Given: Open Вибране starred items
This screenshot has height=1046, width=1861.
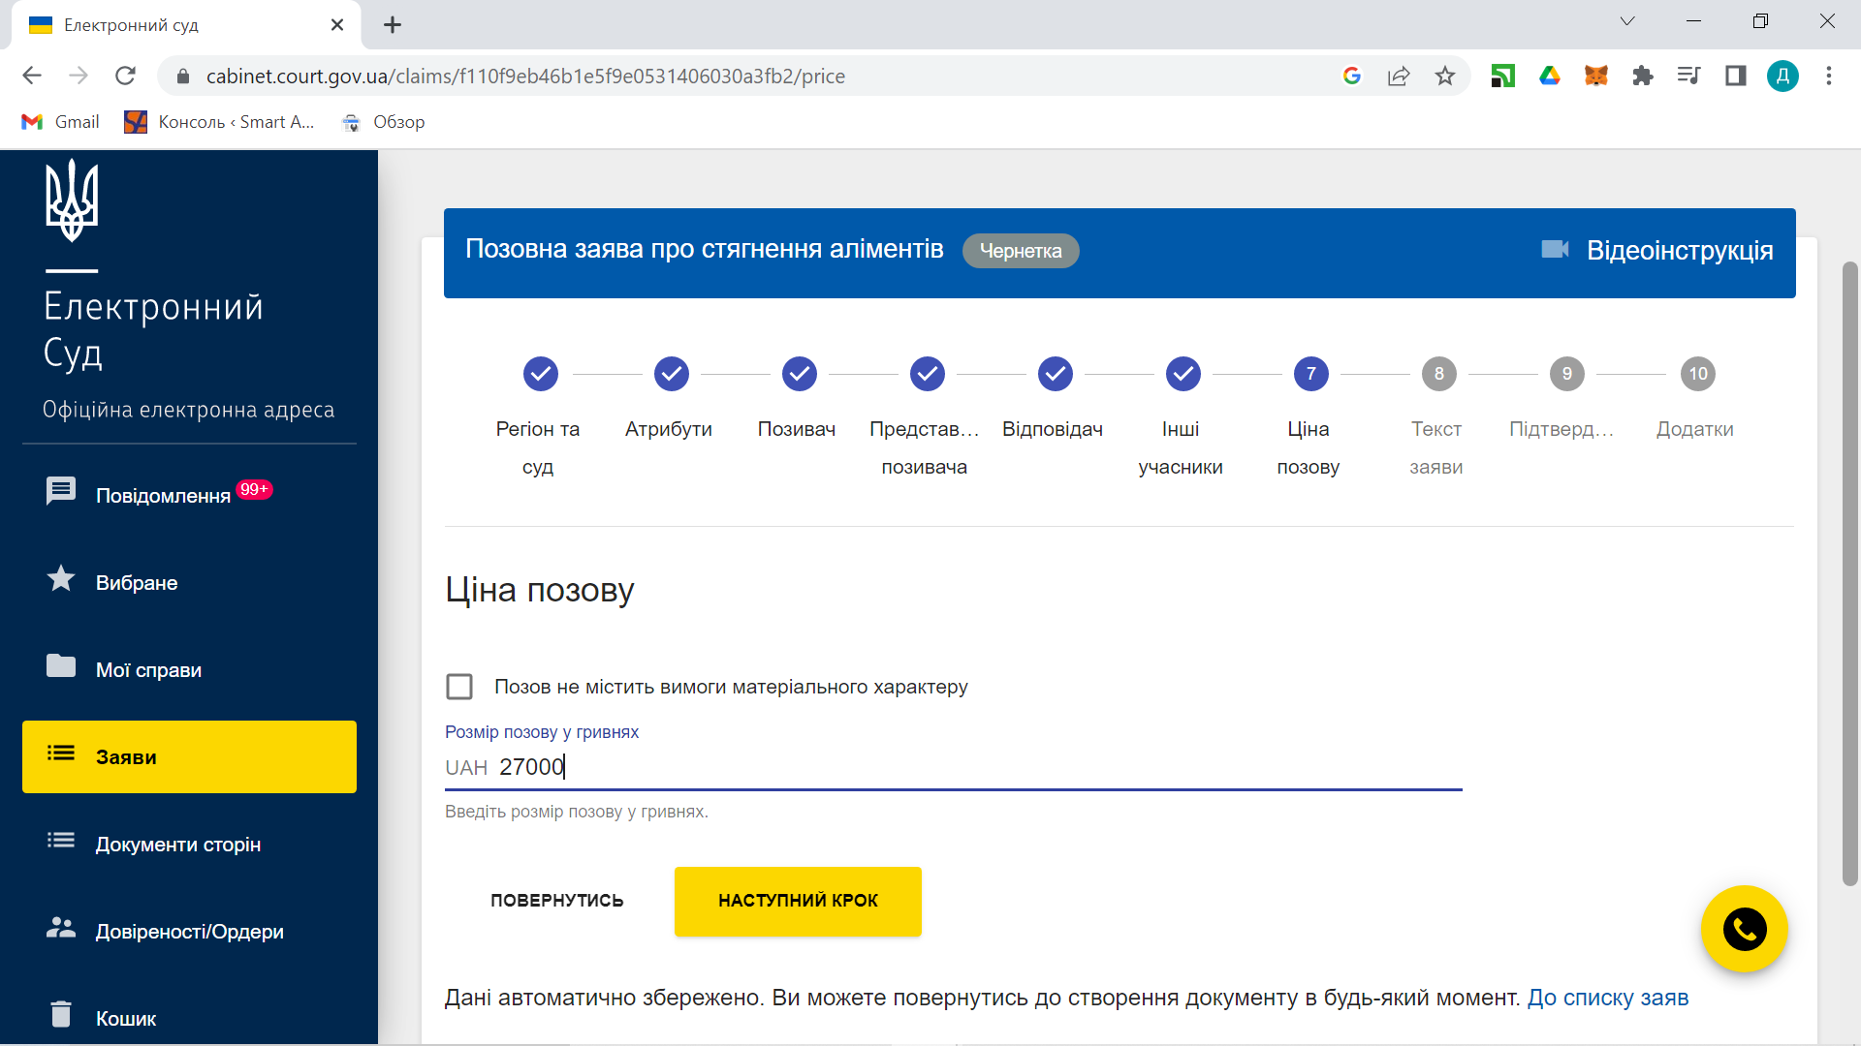Looking at the screenshot, I should click(136, 582).
